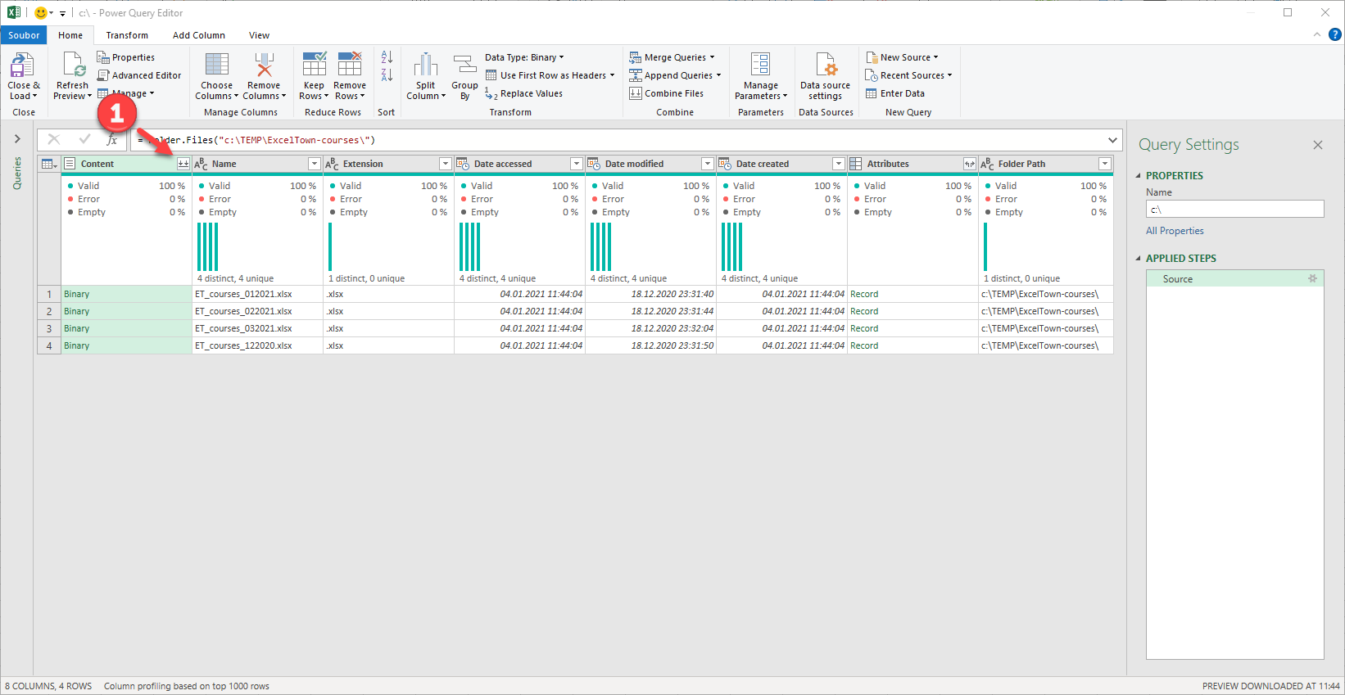Click the Quick Access Toolbar customize arrow

(62, 14)
